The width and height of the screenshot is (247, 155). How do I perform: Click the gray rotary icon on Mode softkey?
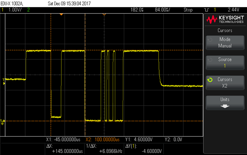coord(210,40)
